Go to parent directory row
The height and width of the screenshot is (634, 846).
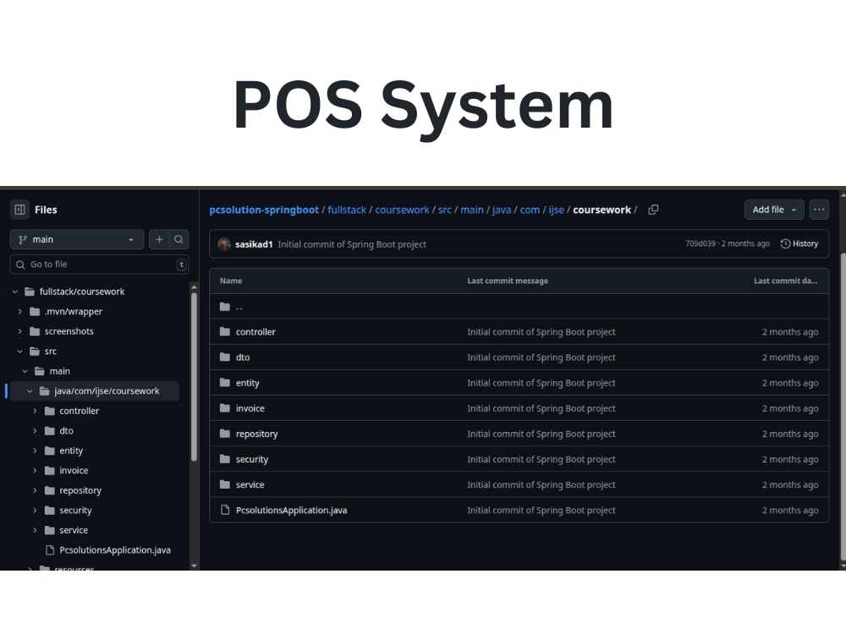click(x=519, y=306)
